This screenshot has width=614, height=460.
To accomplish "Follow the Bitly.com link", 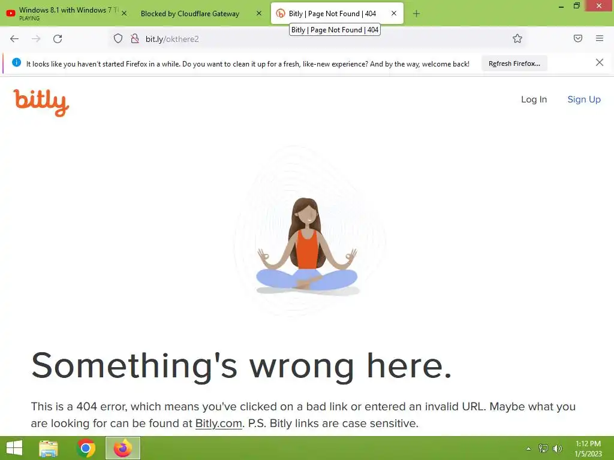I will click(218, 423).
